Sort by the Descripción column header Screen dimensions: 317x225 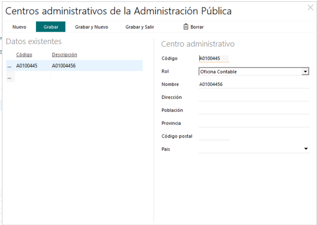(65, 55)
